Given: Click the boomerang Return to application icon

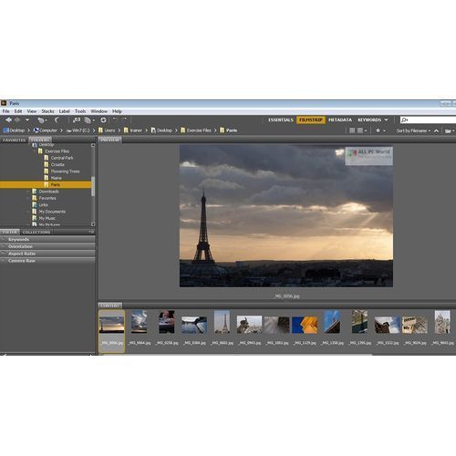Looking at the screenshot, I should tap(57, 119).
